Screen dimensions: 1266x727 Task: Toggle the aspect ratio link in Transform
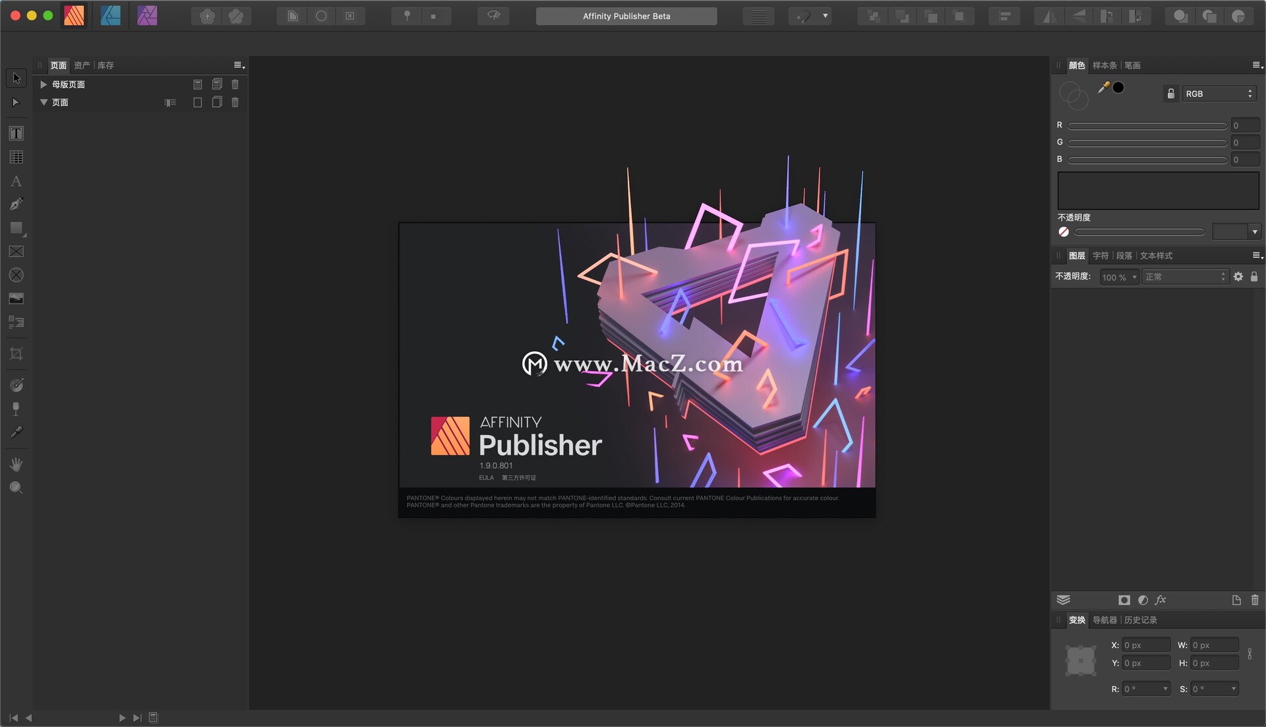point(1250,654)
